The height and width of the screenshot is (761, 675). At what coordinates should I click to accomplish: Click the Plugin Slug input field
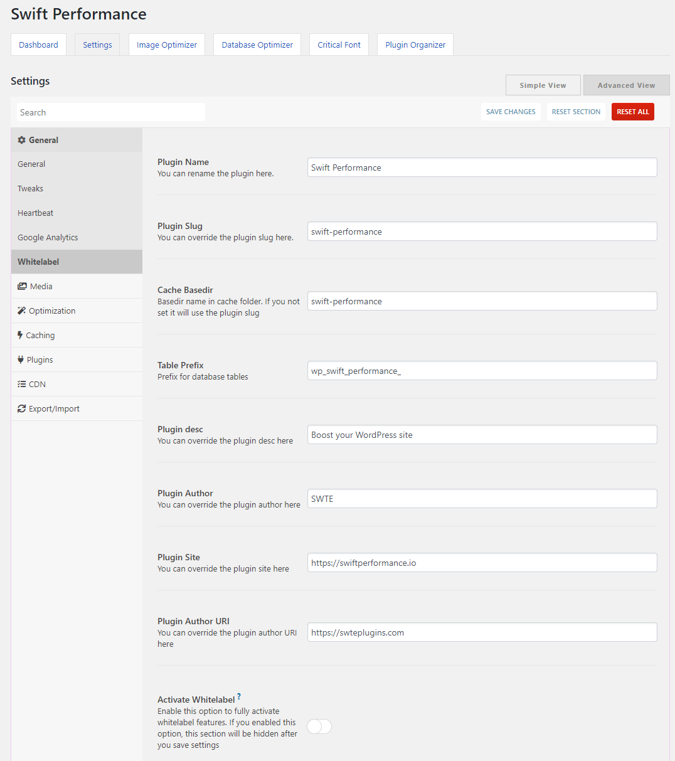pos(482,231)
